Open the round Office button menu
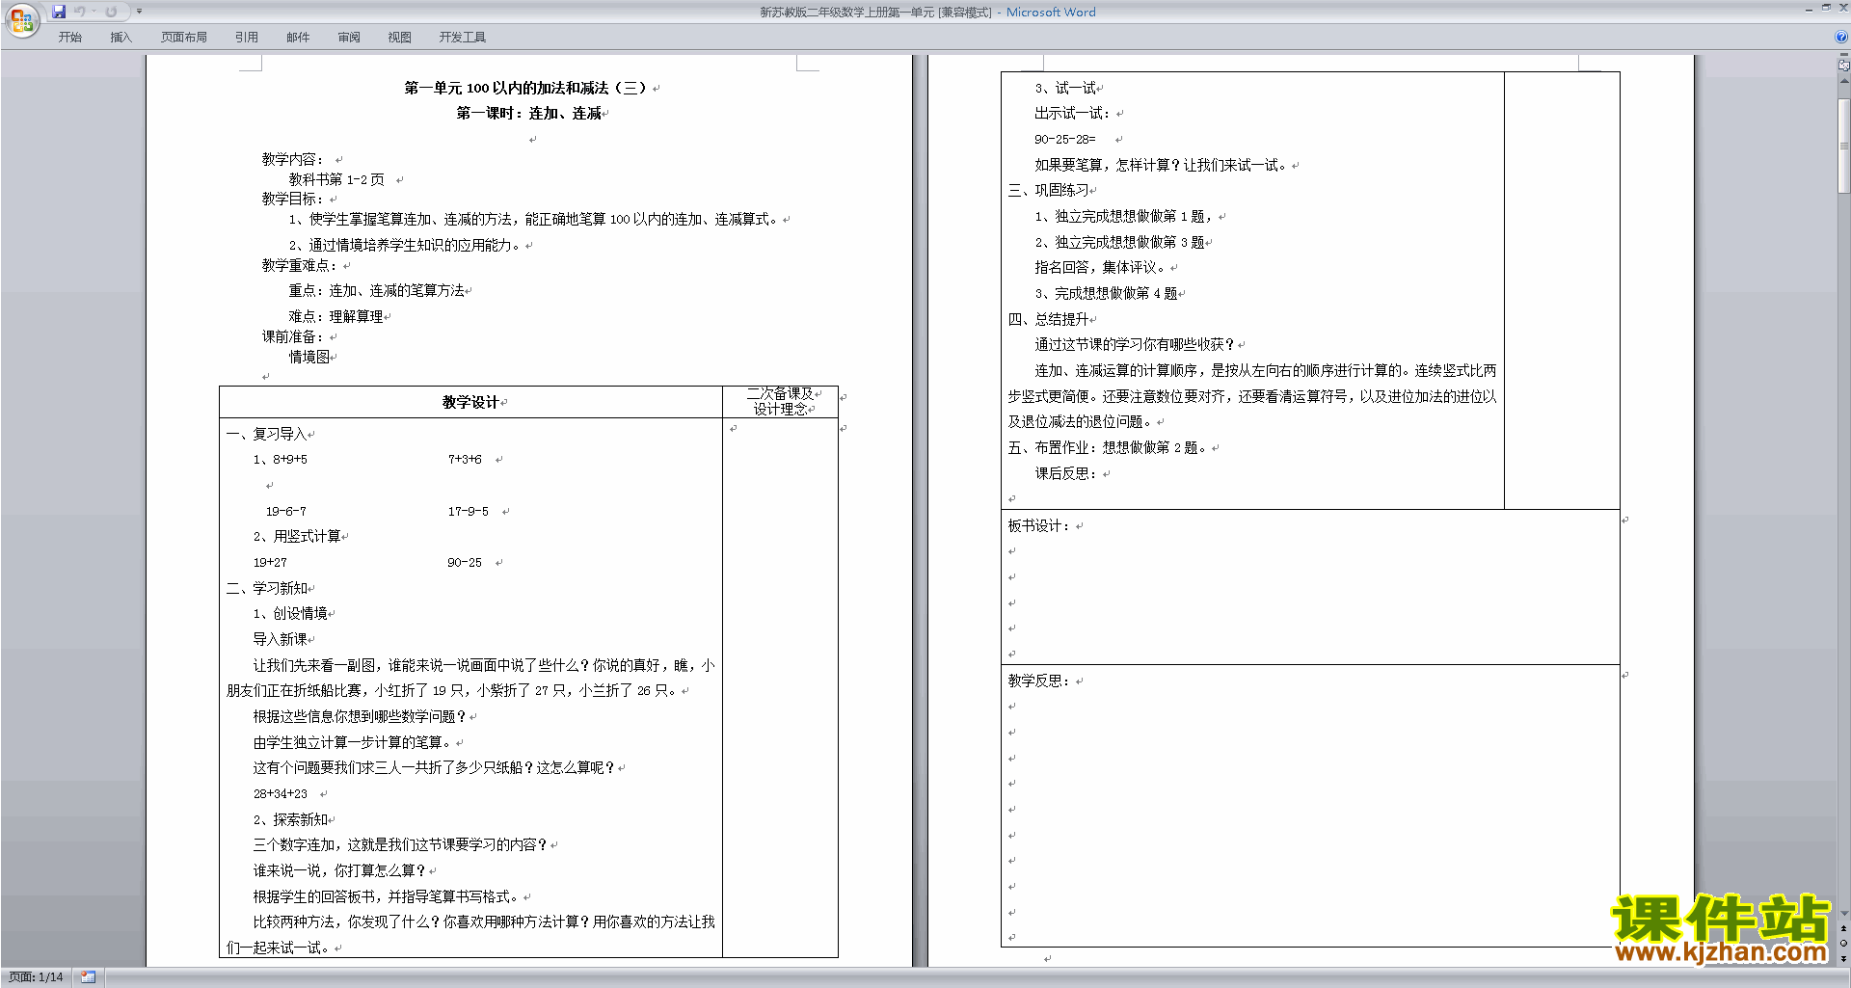This screenshot has width=1851, height=988. tap(21, 20)
